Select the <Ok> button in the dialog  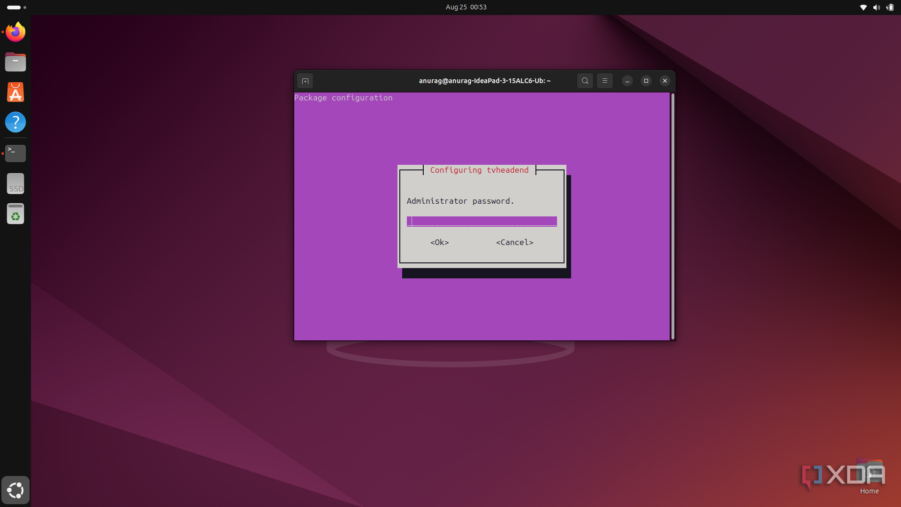click(440, 242)
